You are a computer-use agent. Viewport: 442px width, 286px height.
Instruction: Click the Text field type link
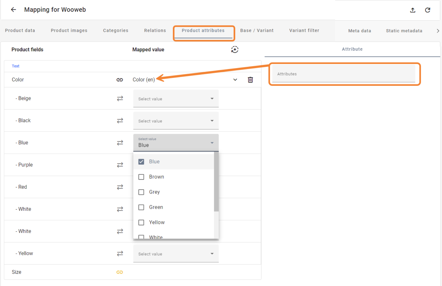(x=16, y=66)
